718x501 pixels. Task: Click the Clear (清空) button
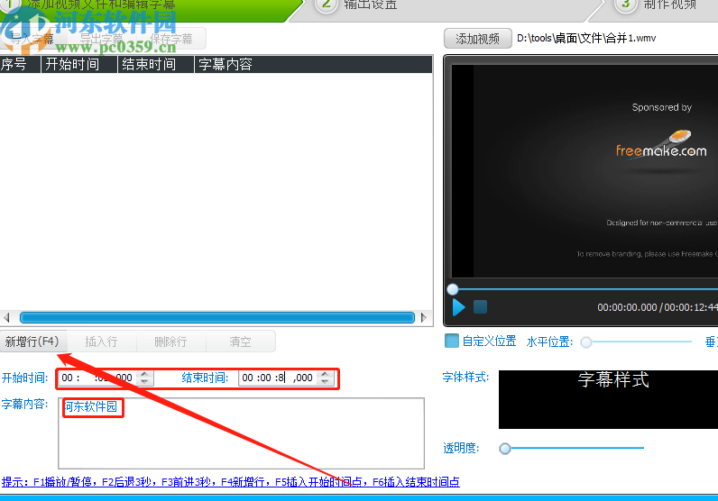pyautogui.click(x=241, y=342)
